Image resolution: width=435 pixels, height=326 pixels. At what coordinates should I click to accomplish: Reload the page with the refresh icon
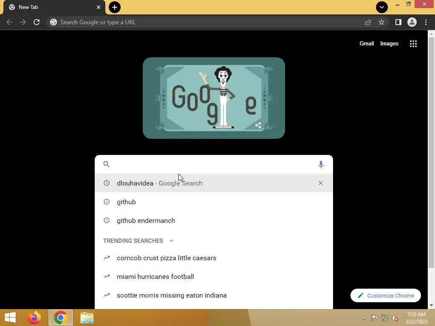(x=37, y=22)
